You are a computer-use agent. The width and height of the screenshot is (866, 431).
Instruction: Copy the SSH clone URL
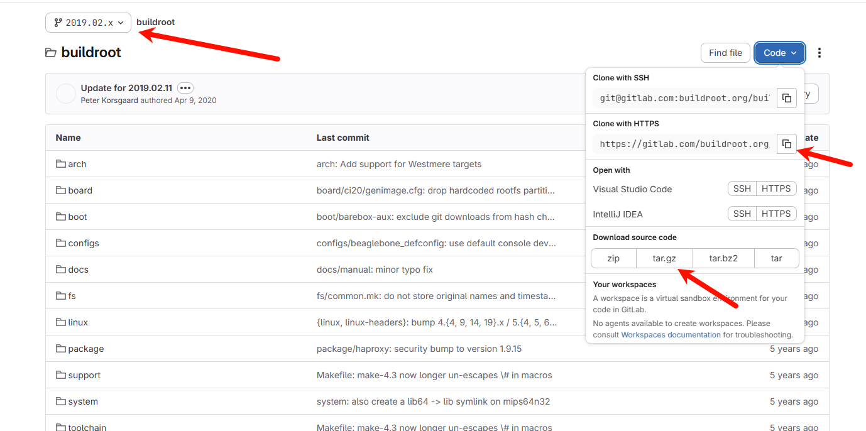pos(787,98)
